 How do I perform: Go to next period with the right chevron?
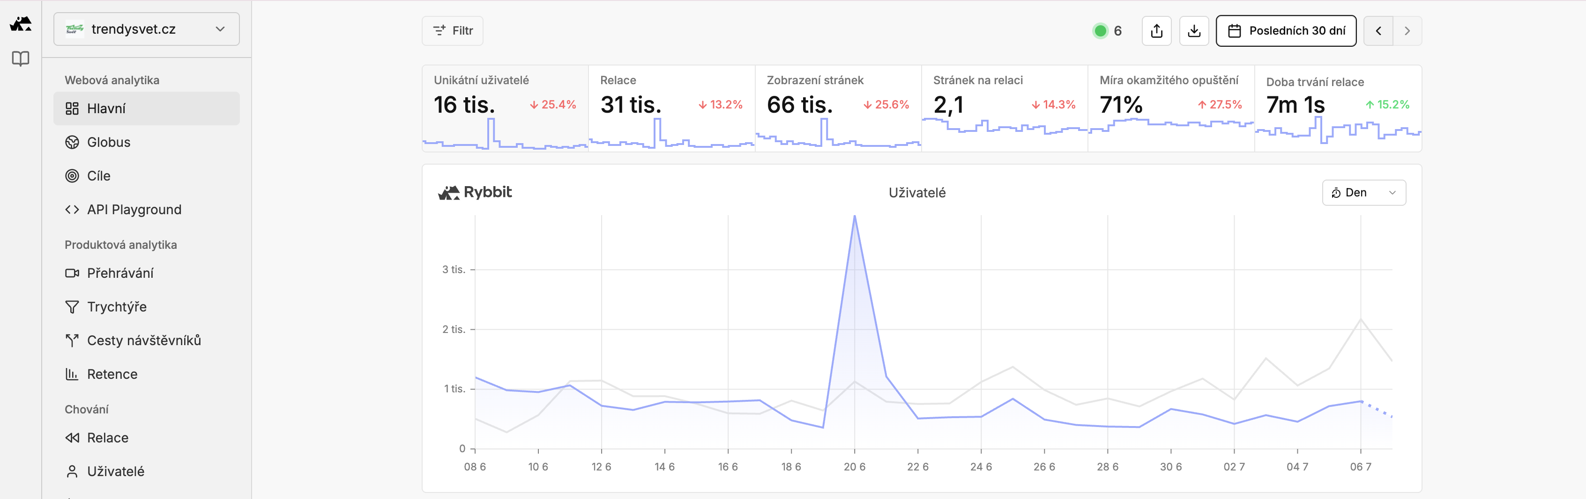(x=1407, y=31)
